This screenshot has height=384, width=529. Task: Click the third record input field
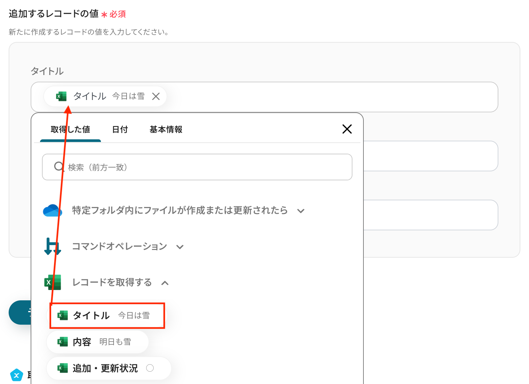pyautogui.click(x=430, y=215)
